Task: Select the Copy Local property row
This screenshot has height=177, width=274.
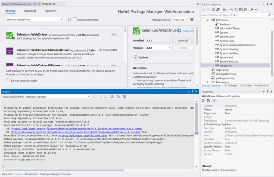Action: (x=237, y=113)
